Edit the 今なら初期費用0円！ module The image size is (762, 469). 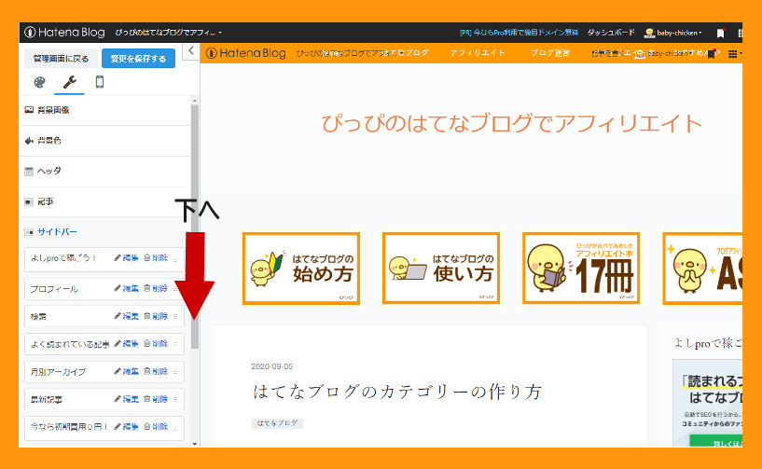[x=126, y=427]
